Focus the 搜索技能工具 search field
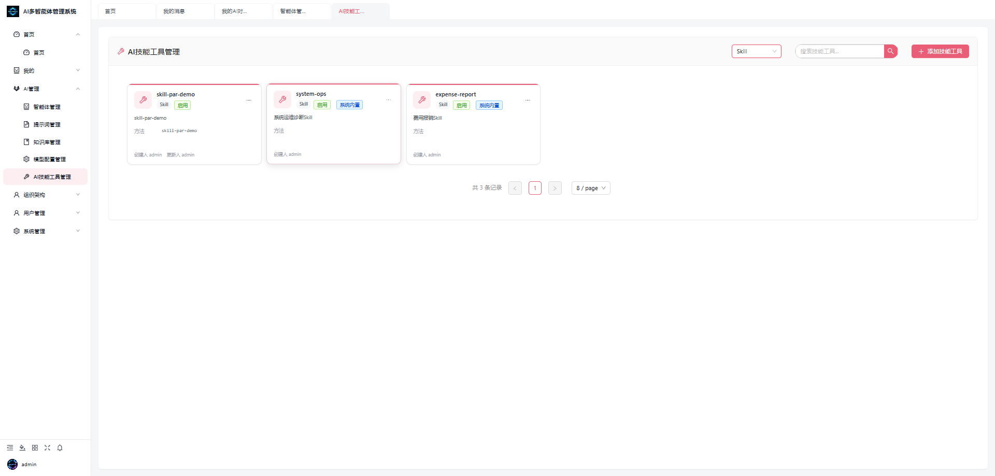 [840, 51]
